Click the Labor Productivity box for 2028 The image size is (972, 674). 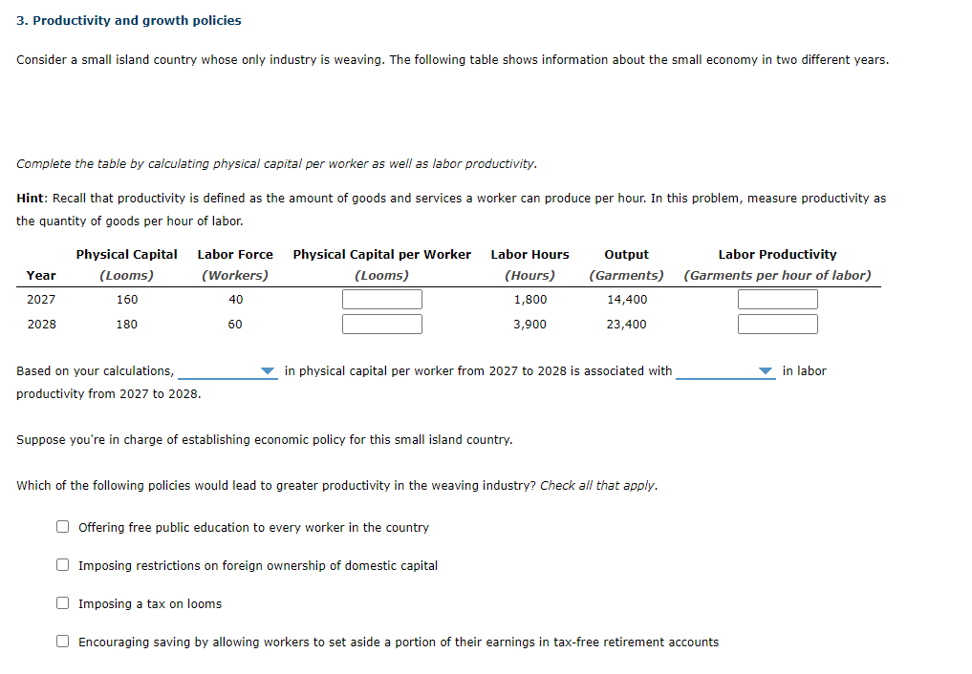(777, 323)
